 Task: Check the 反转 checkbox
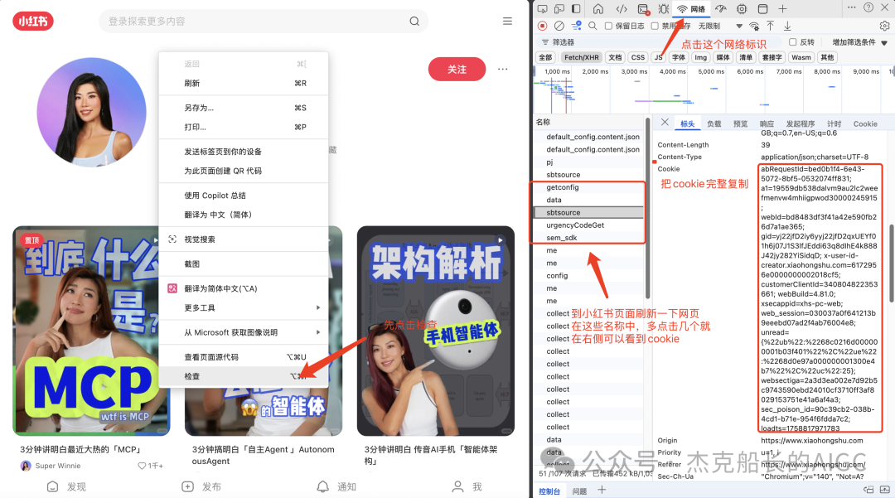(792, 41)
